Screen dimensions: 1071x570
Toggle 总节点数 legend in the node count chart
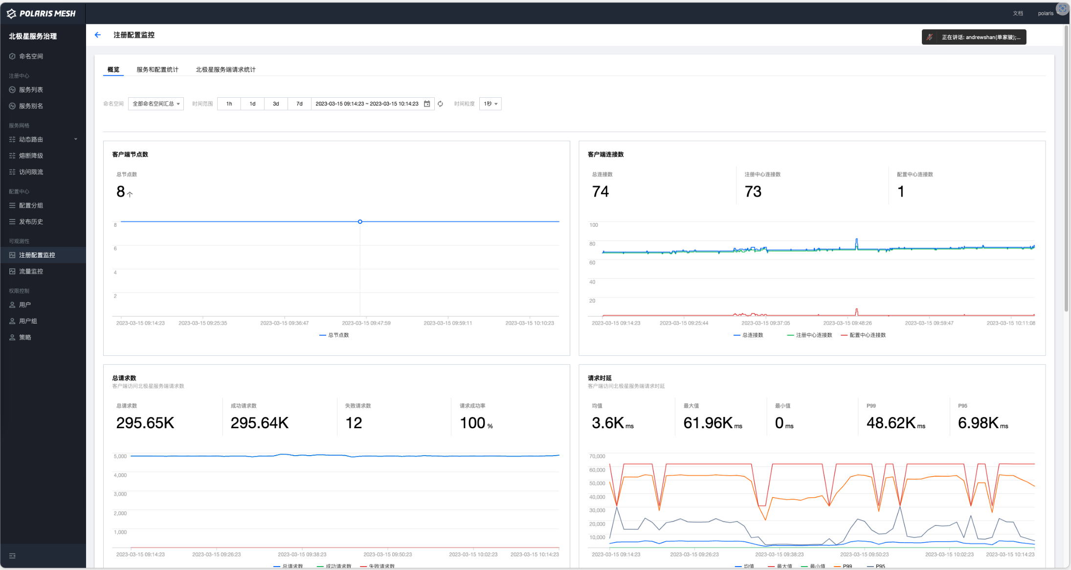point(338,335)
